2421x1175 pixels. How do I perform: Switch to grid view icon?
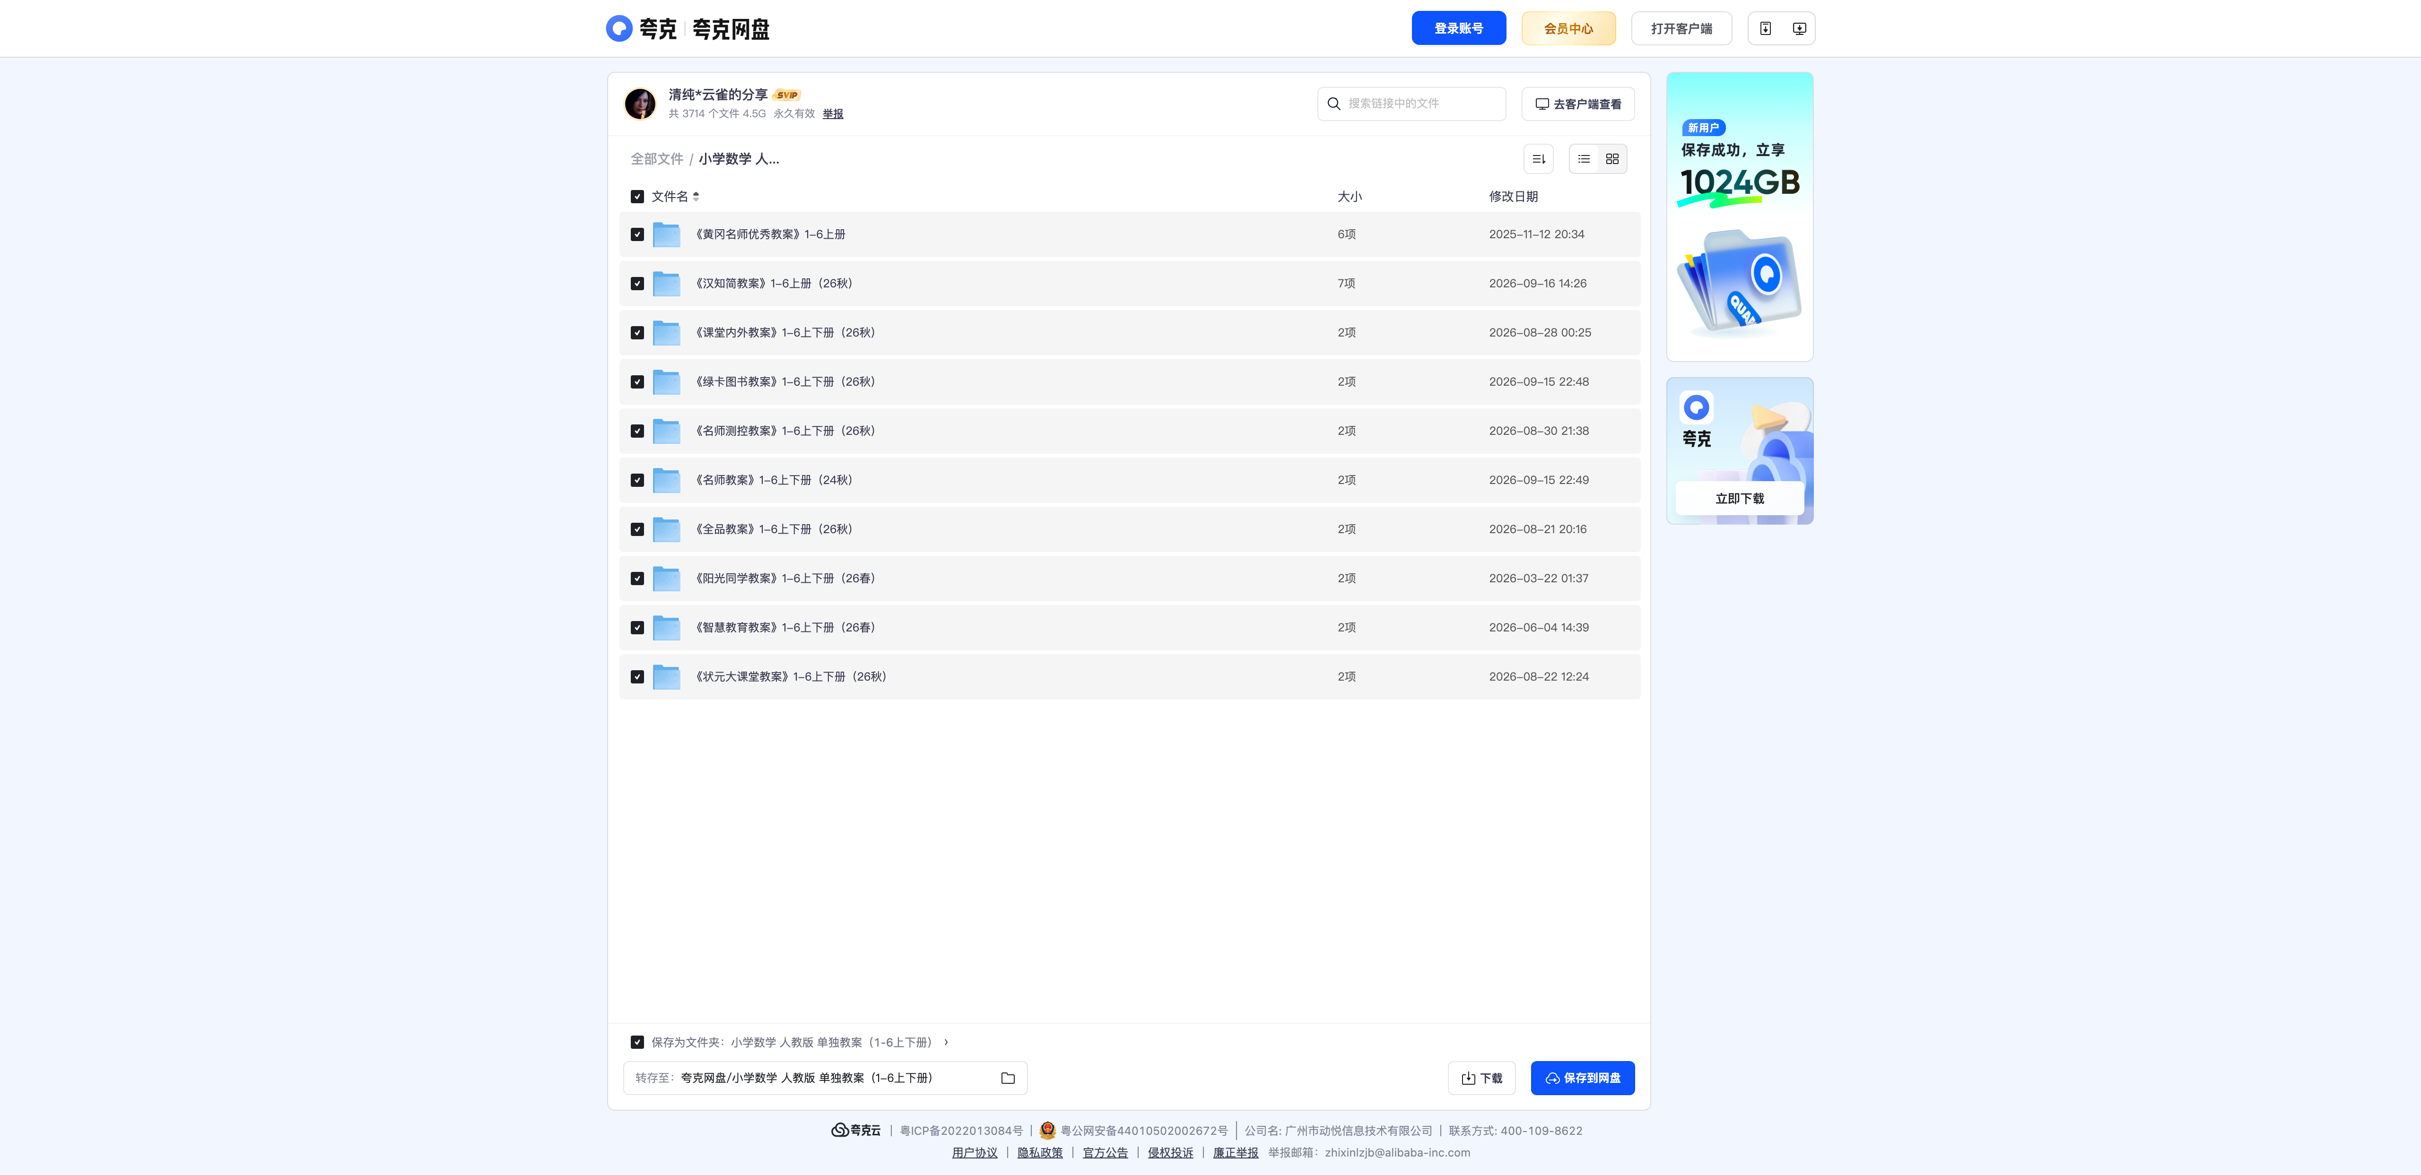pyautogui.click(x=1612, y=159)
